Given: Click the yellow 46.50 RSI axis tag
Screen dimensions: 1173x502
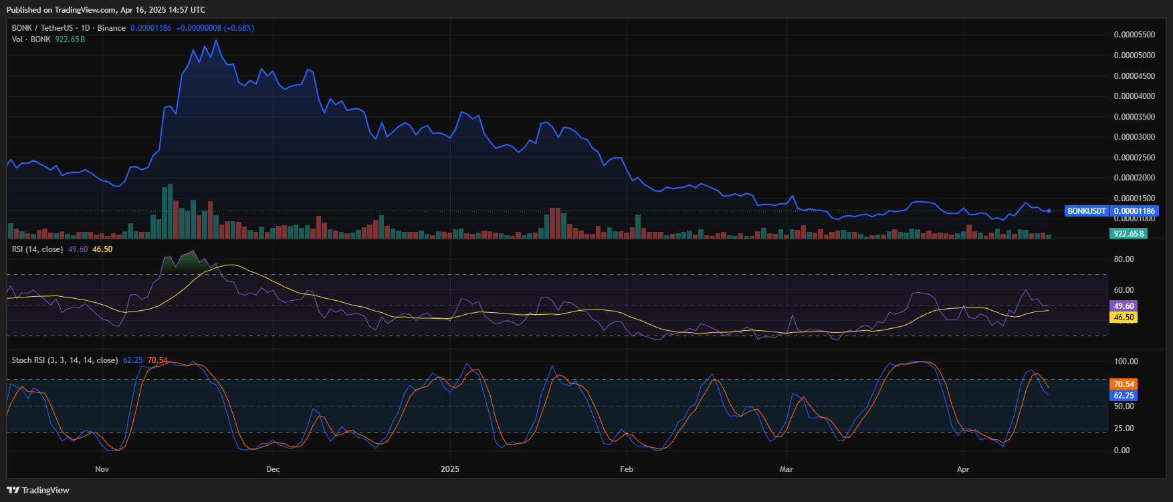Looking at the screenshot, I should coord(1124,318).
